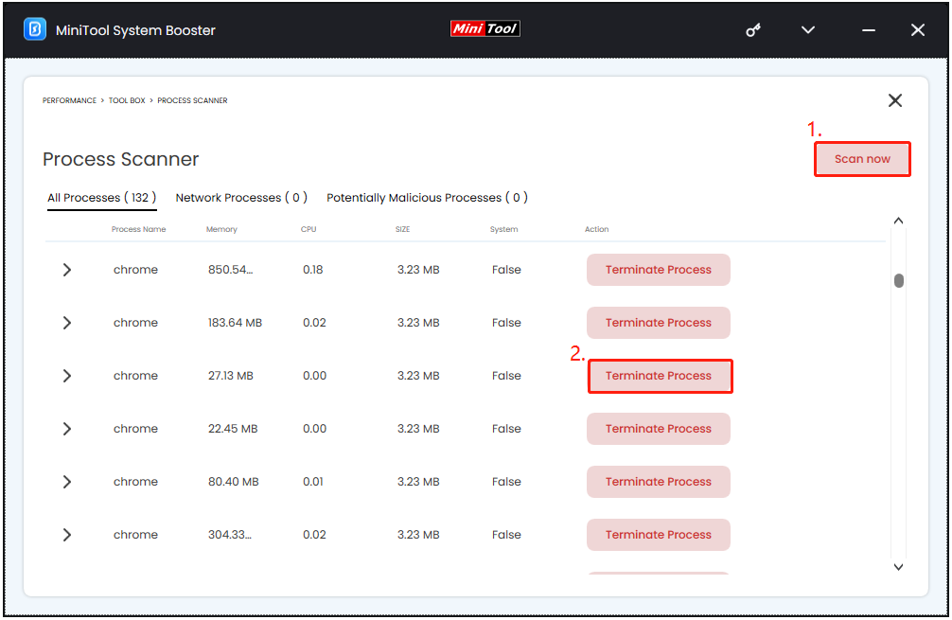952x620 pixels.
Task: Click the key icon in the title bar
Action: point(752,29)
